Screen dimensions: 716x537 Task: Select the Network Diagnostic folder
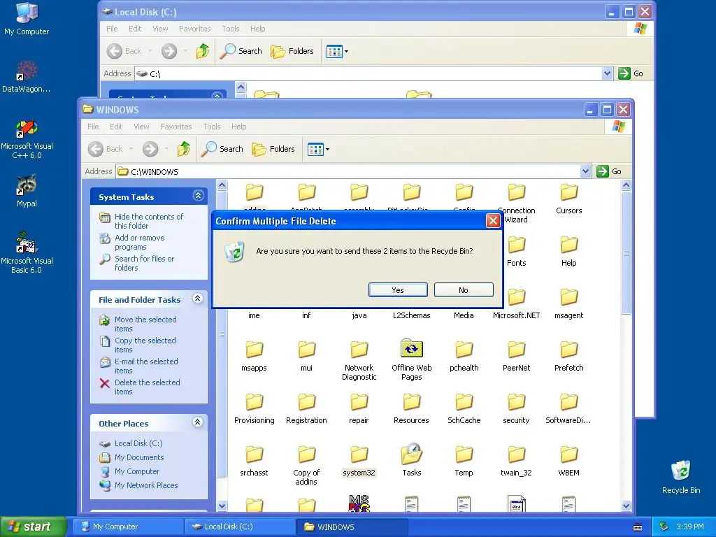coord(359,360)
